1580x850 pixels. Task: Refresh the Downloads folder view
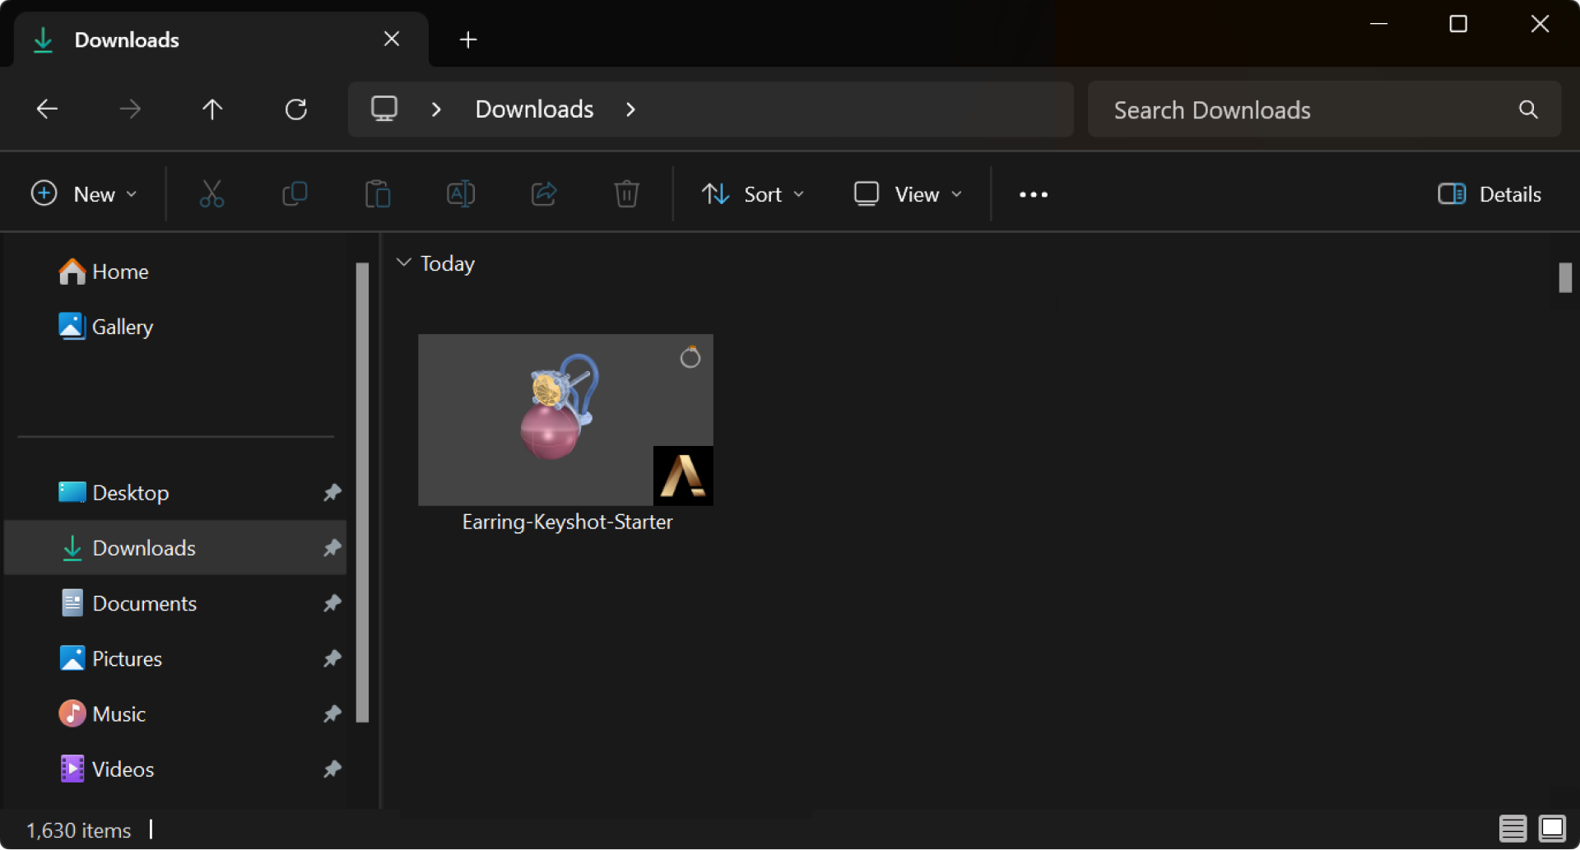(x=295, y=109)
